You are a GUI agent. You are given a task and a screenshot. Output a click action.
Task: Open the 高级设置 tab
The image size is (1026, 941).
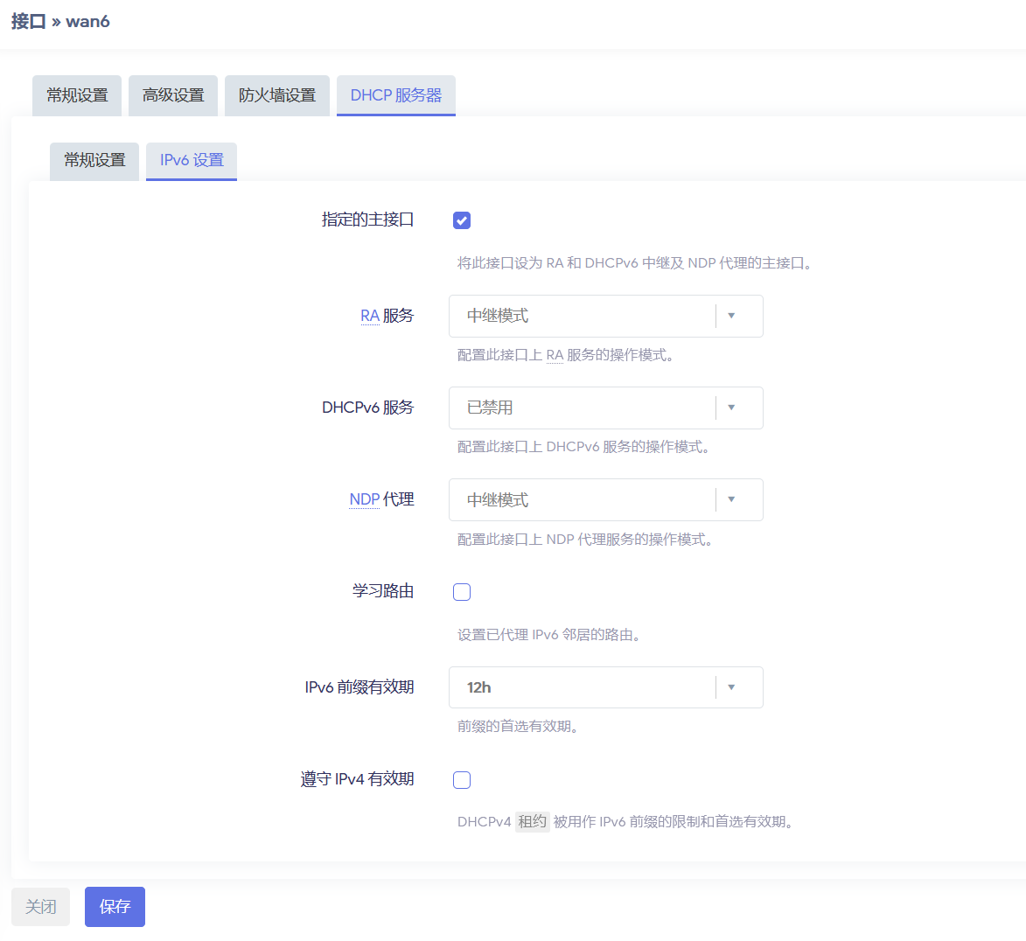click(x=172, y=95)
